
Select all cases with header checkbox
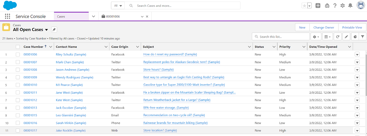[x=18, y=47]
